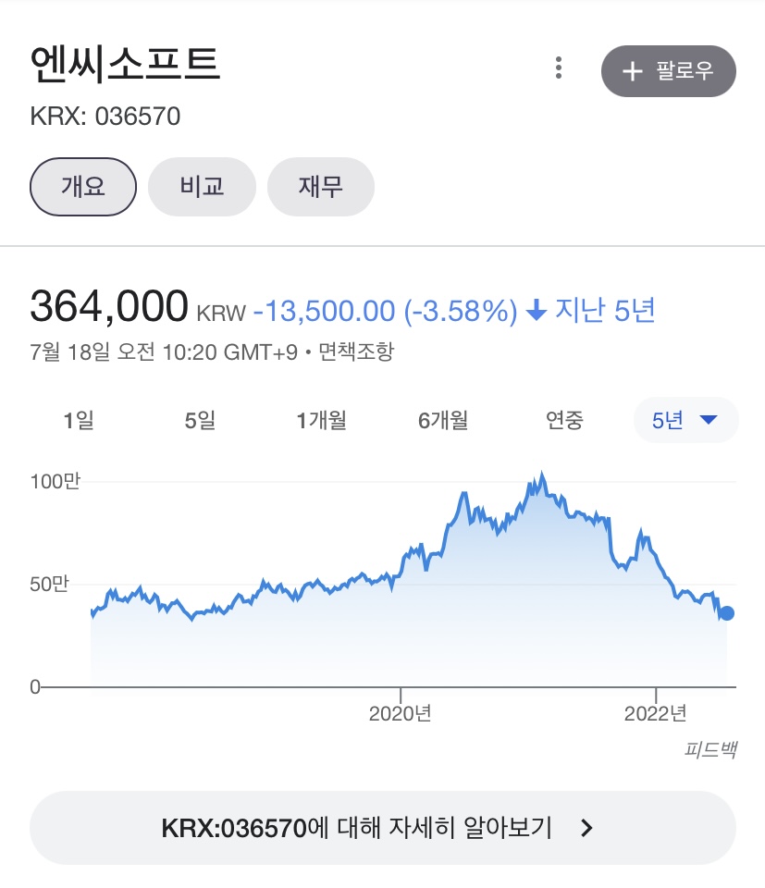Image resolution: width=765 pixels, height=888 pixels.
Task: Click the current price dot on chart
Action: click(727, 613)
